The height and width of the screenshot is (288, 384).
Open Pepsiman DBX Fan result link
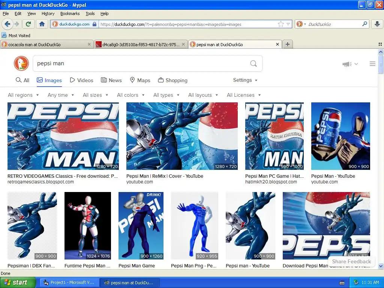31,266
